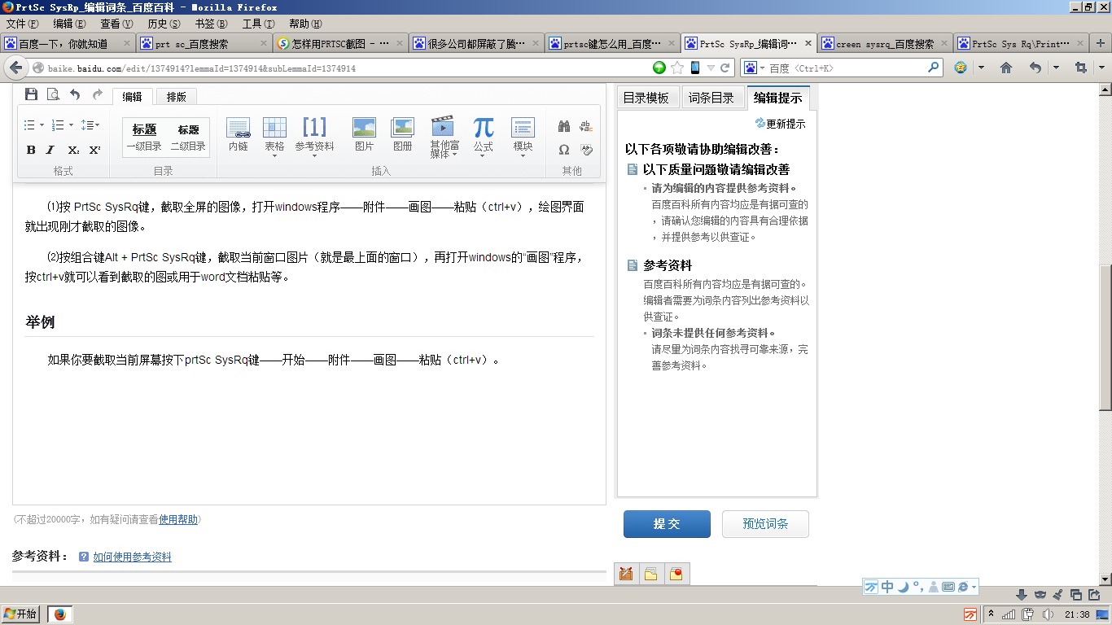Open the 历史 menu

point(164,24)
